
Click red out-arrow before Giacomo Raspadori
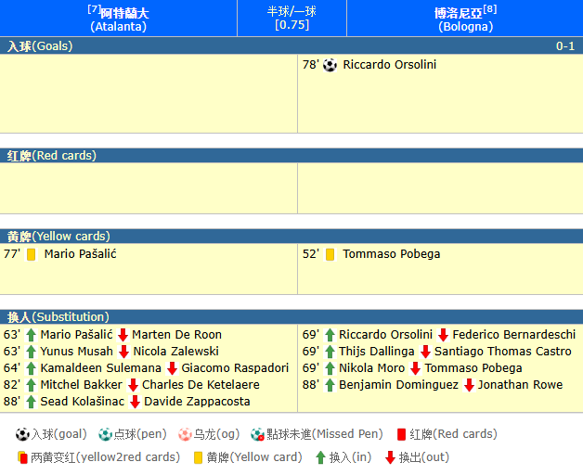click(172, 368)
